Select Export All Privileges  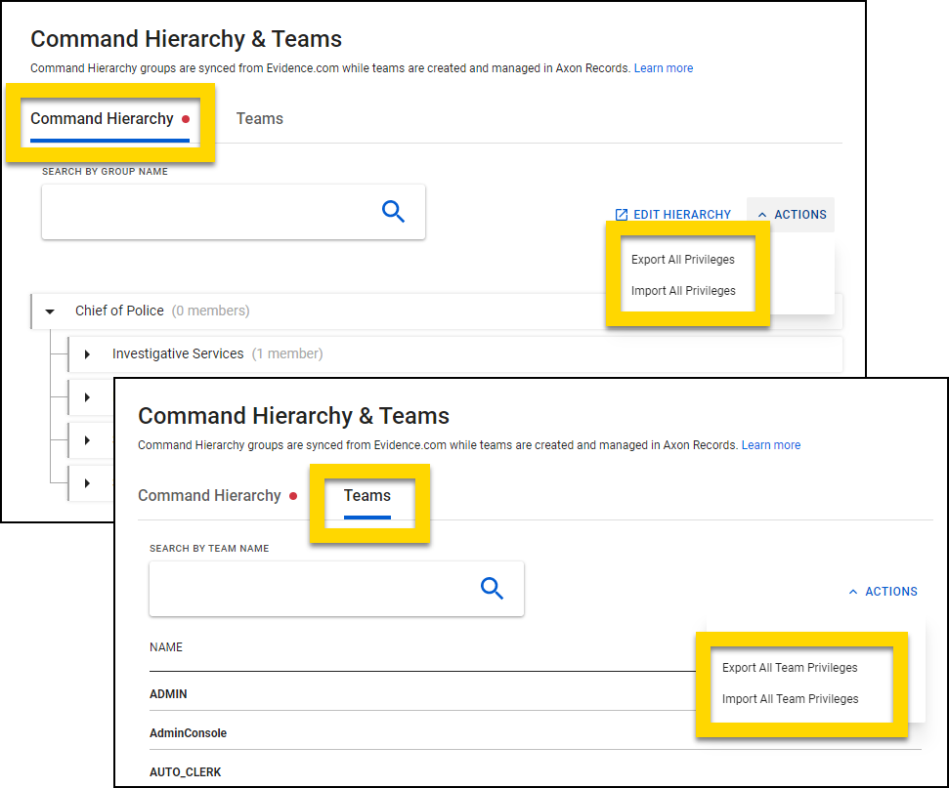click(x=683, y=259)
